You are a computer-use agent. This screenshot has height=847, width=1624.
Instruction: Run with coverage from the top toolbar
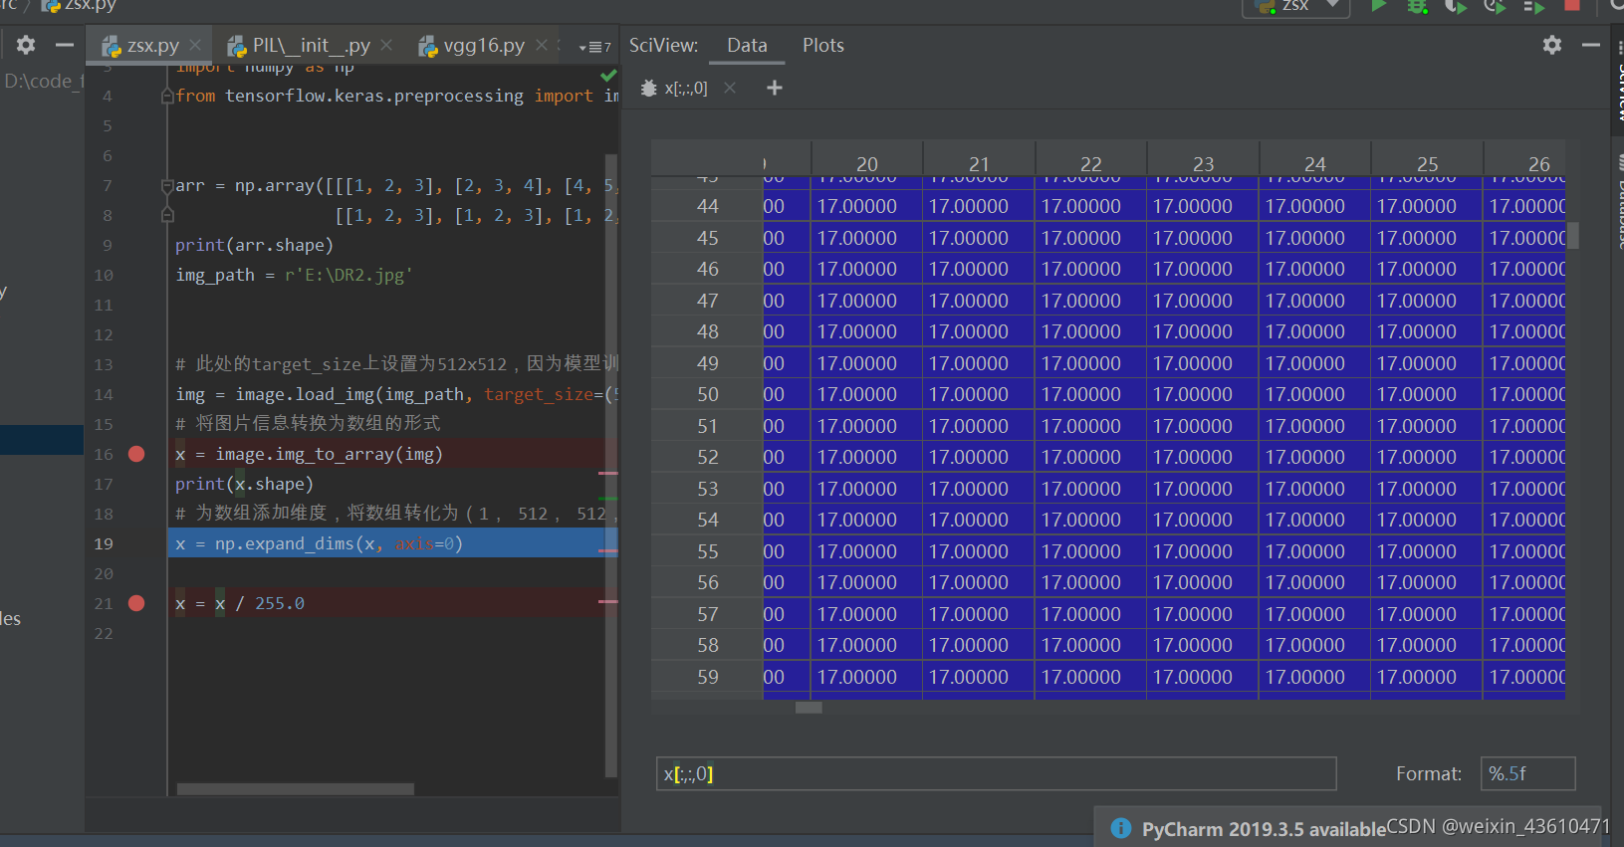point(1456,6)
